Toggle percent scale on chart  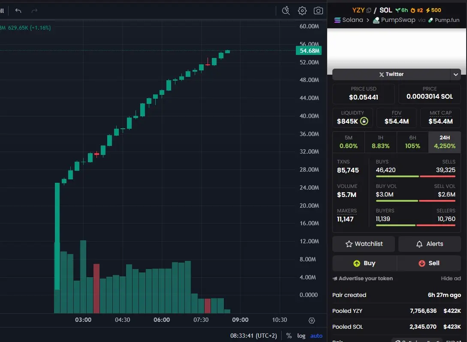[x=289, y=336]
